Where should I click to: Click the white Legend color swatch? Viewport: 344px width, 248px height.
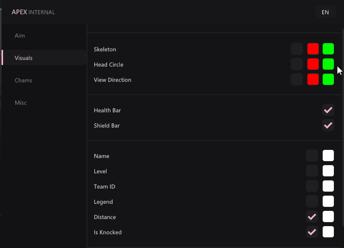point(328,201)
